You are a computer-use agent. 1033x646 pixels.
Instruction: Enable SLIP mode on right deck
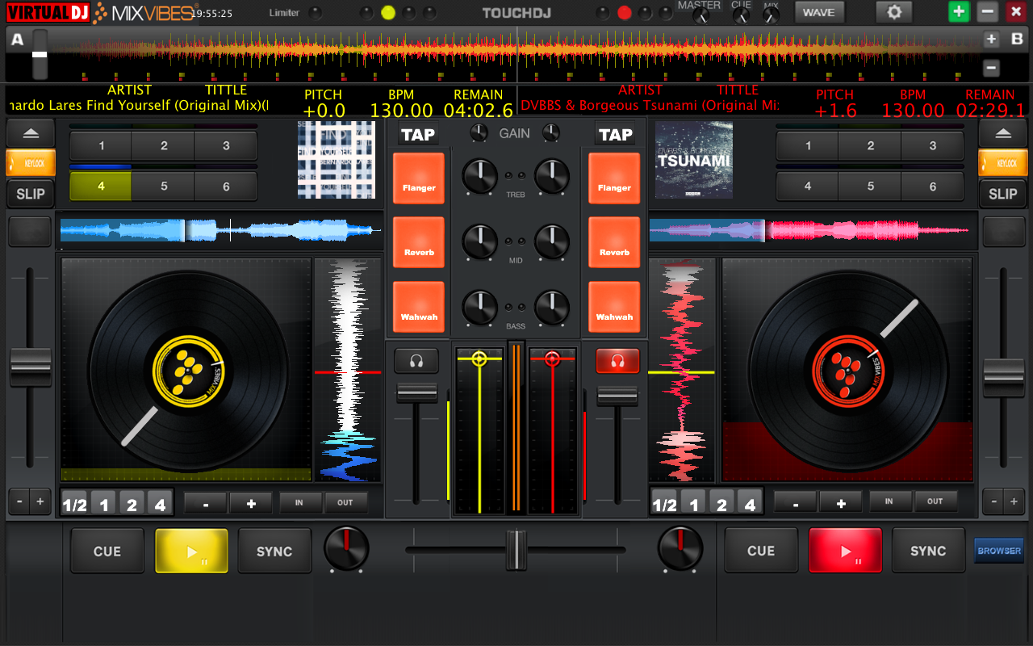(1002, 194)
